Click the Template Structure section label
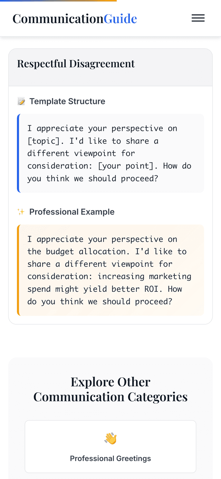The height and width of the screenshot is (479, 221). coord(67,101)
